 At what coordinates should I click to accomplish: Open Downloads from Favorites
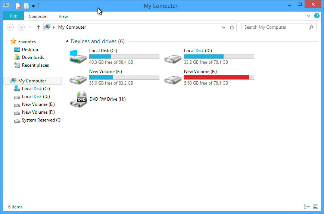coord(33,57)
